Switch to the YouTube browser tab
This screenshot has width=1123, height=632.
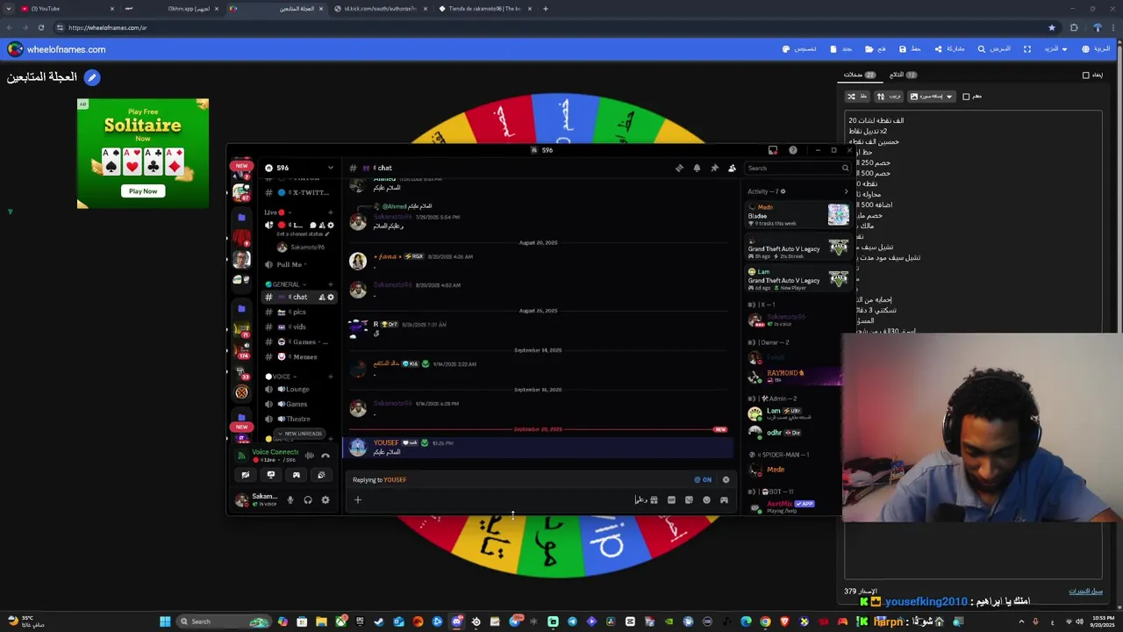point(68,9)
